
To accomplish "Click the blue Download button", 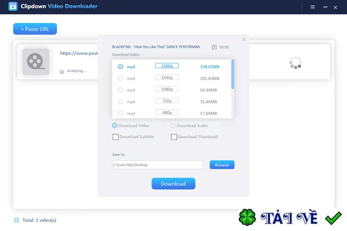I will (173, 184).
